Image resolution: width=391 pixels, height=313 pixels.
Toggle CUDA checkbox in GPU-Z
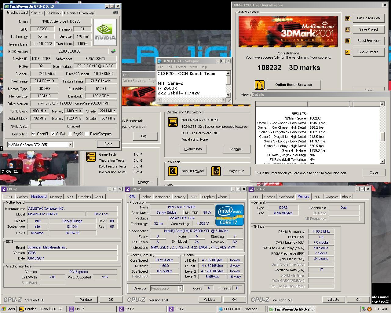53,134
